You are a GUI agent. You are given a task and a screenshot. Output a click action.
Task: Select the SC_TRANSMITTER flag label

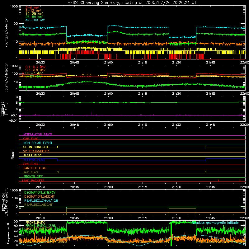tap(36, 151)
